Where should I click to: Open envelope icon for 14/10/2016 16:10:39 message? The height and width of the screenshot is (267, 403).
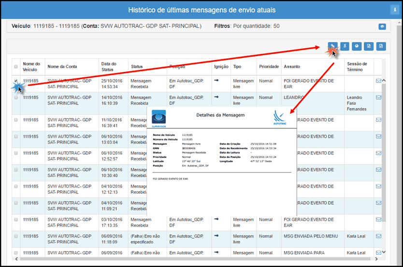tap(378, 98)
